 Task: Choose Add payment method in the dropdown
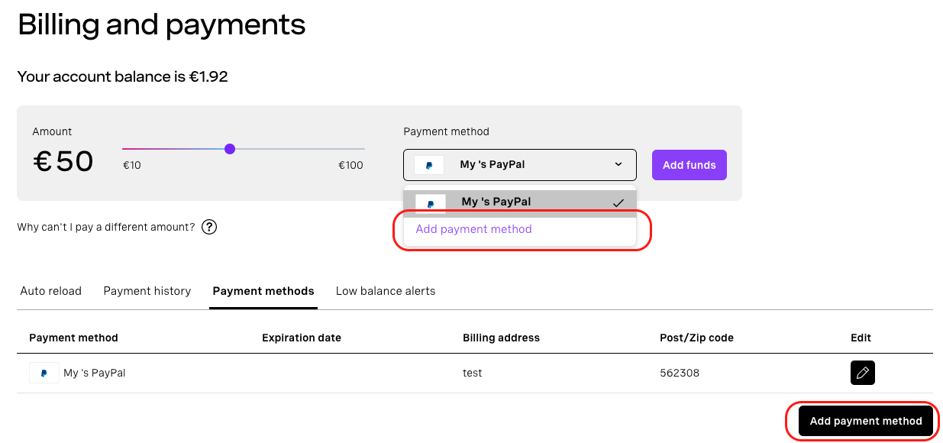[473, 229]
